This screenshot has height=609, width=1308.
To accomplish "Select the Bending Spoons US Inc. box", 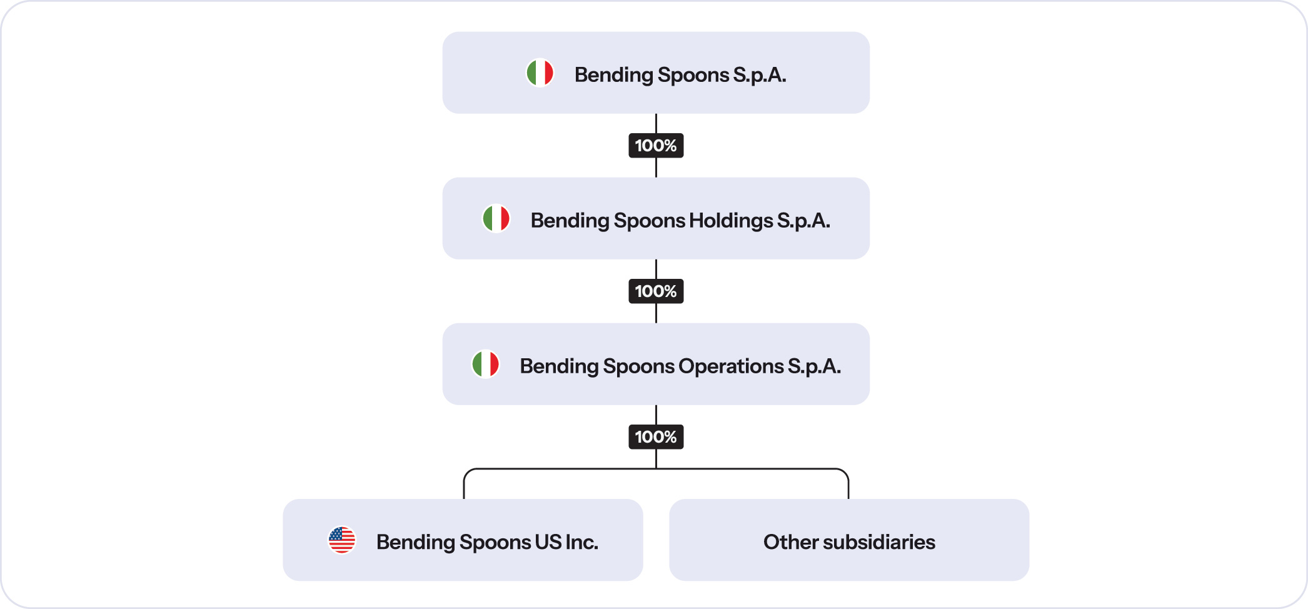I will [463, 540].
